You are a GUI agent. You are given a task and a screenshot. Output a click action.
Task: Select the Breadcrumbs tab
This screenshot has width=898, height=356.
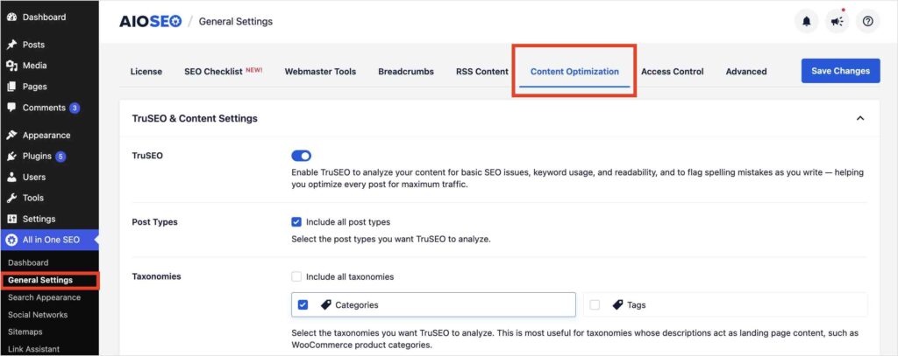pos(406,72)
